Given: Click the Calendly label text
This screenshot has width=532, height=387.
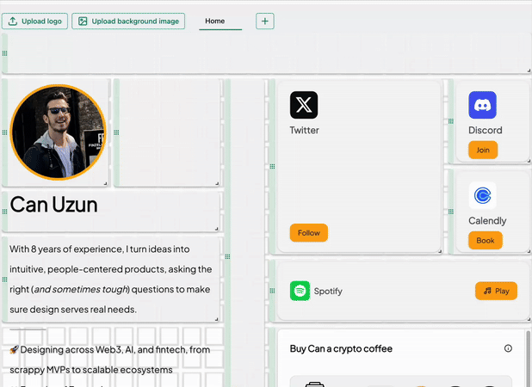Looking at the screenshot, I should pyautogui.click(x=487, y=221).
